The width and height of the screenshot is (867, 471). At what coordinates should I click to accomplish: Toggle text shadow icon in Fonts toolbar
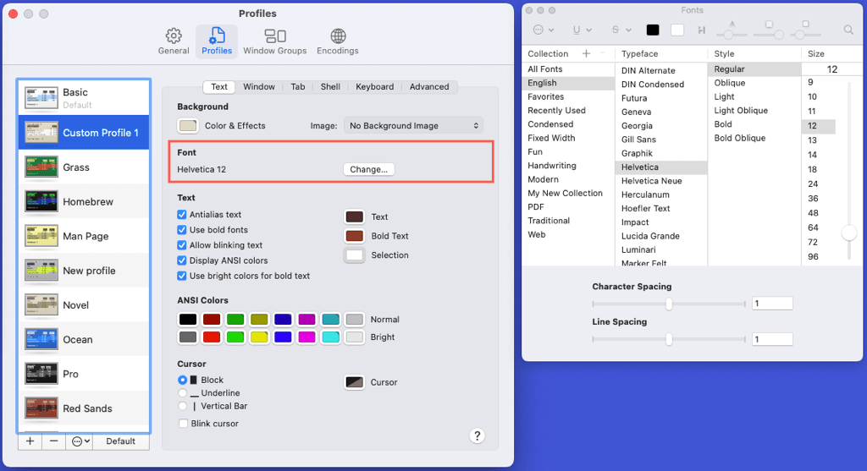[x=702, y=30]
